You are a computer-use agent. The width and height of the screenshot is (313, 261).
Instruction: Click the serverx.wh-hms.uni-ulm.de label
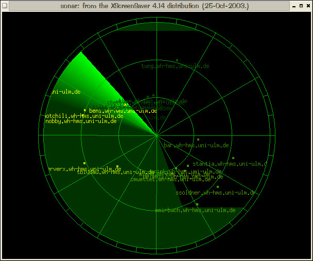point(84,169)
